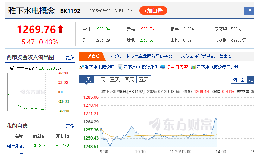
Task: Click the 量比 value 0.87
Action: tap(187, 40)
